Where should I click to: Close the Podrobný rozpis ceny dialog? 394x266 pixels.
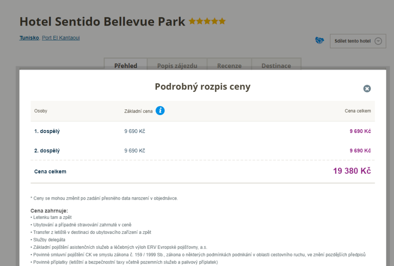(367, 89)
